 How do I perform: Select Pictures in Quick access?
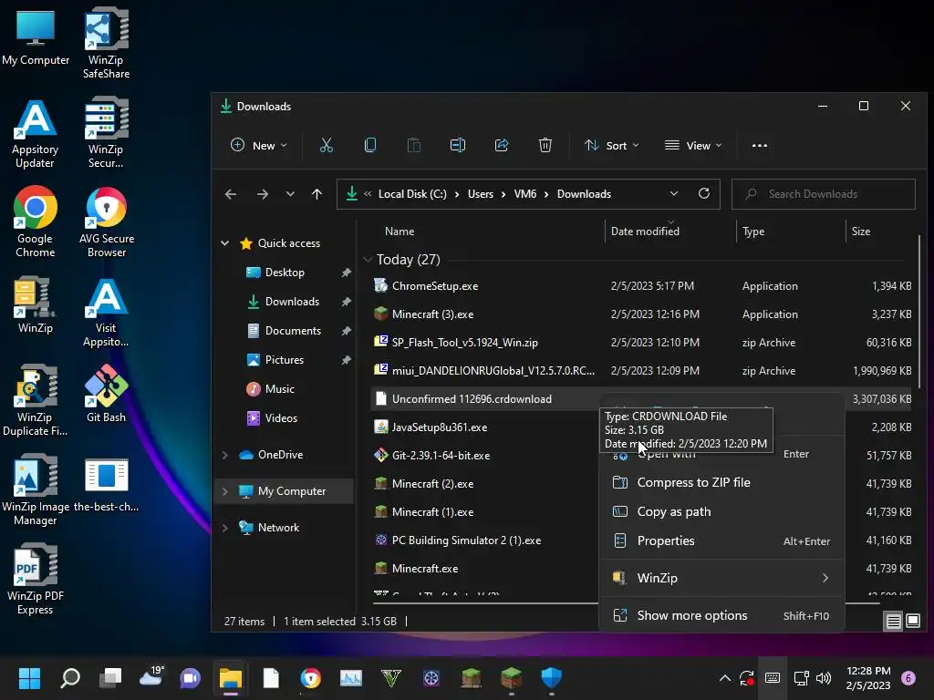point(285,359)
